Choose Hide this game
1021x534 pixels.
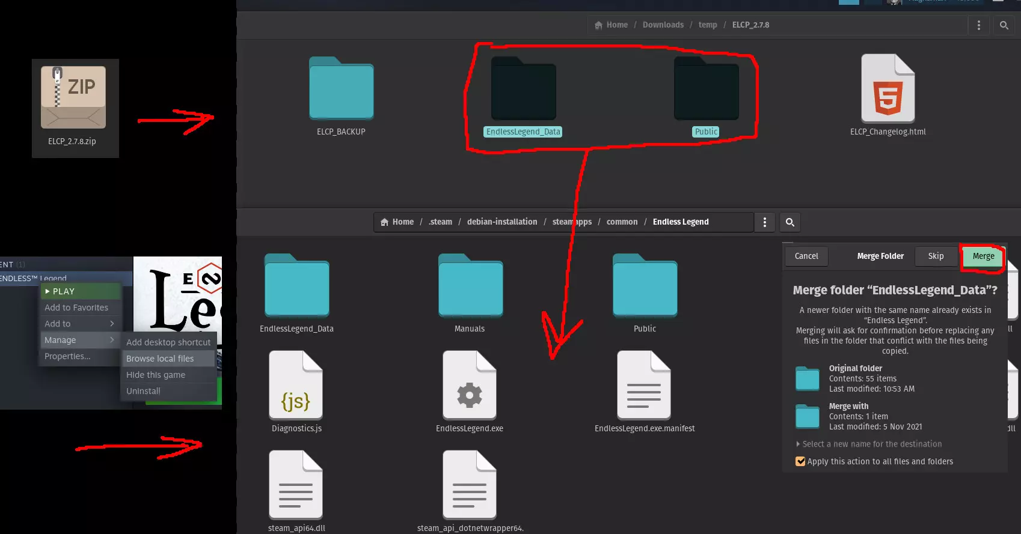[x=169, y=375]
